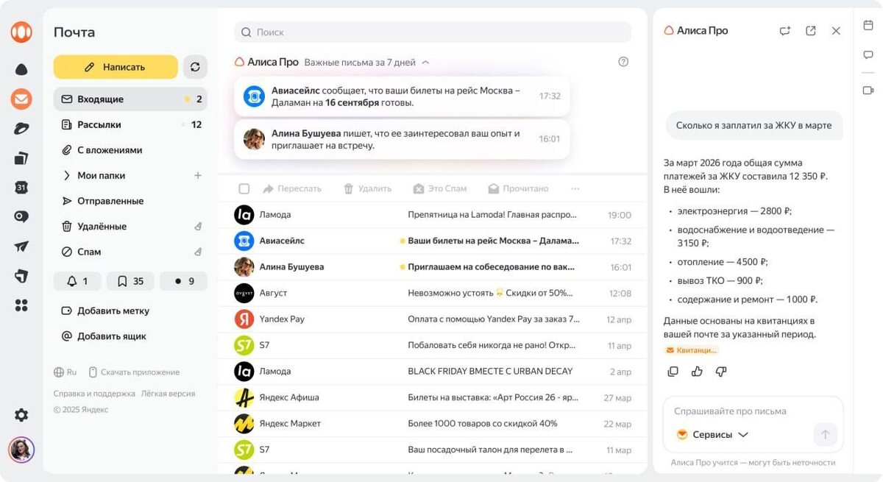Image resolution: width=883 pixels, height=482 pixels.
Task: Open Яндекс Афиша email
Action: [x=433, y=397]
